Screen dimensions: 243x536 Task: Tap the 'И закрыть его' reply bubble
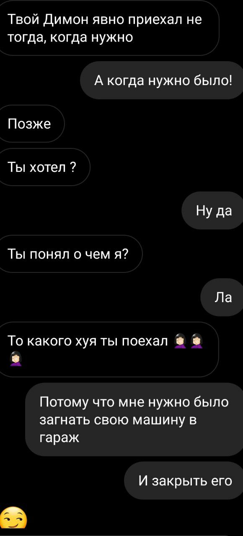tap(184, 480)
